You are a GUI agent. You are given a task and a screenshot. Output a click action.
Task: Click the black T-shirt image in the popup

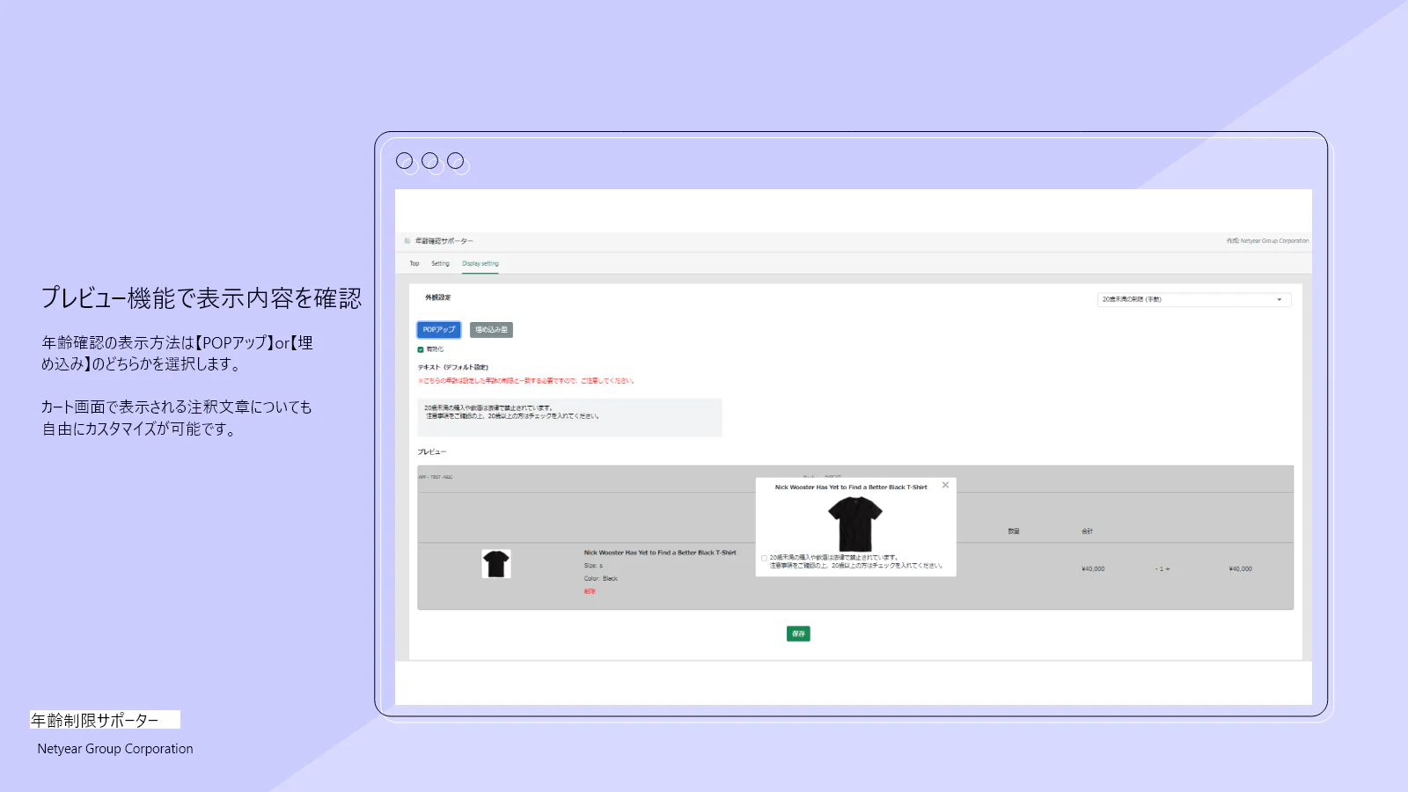click(854, 523)
